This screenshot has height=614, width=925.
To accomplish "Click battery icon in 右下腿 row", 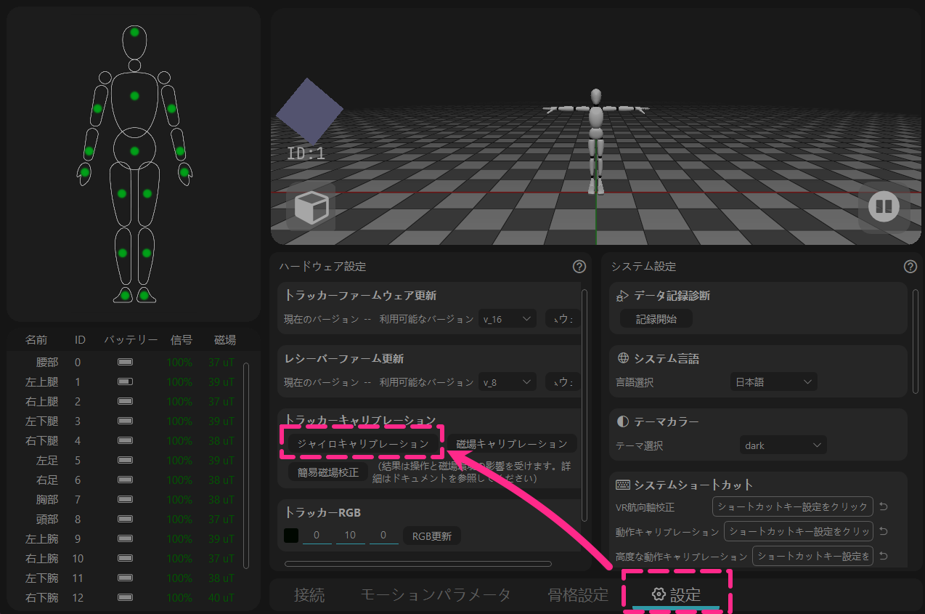I will coord(125,440).
